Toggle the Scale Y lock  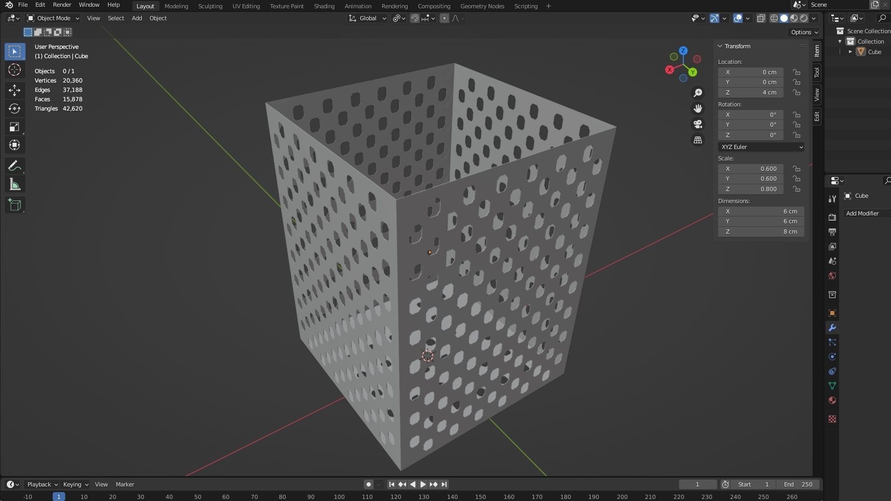tap(796, 179)
